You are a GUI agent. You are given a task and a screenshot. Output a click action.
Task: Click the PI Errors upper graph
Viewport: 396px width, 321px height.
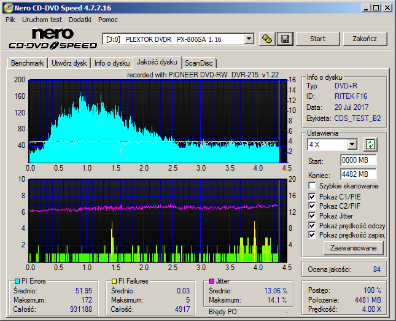[x=158, y=122]
